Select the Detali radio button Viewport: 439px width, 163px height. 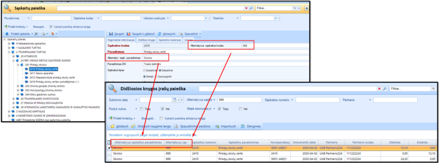[144, 76]
